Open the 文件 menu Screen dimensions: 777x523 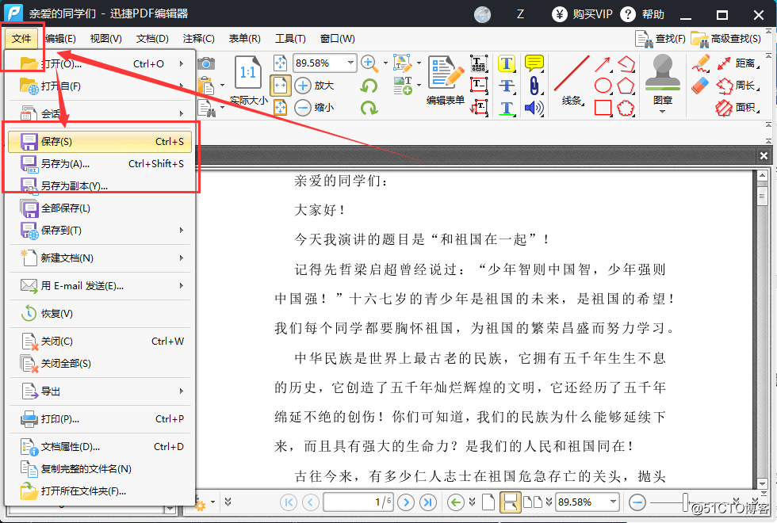tap(21, 39)
